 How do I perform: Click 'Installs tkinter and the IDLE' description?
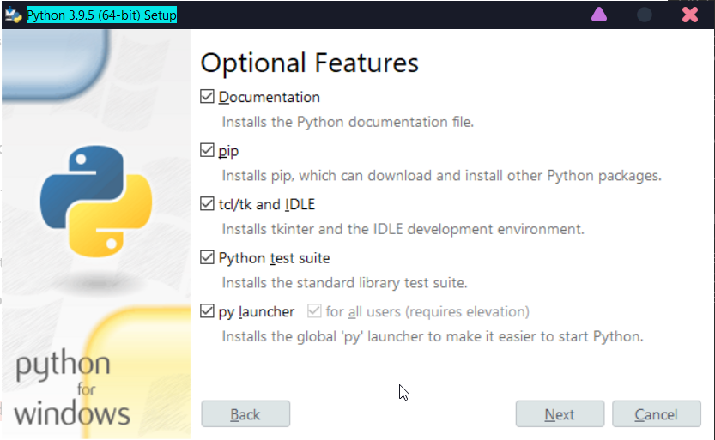coord(403,229)
